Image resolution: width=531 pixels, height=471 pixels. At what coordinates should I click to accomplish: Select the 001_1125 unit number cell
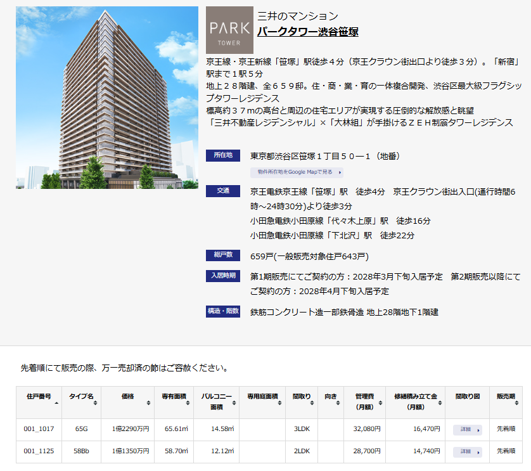pyautogui.click(x=39, y=451)
